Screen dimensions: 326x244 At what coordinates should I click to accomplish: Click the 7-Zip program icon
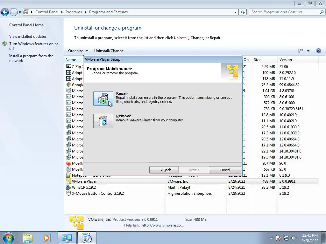(x=69, y=66)
